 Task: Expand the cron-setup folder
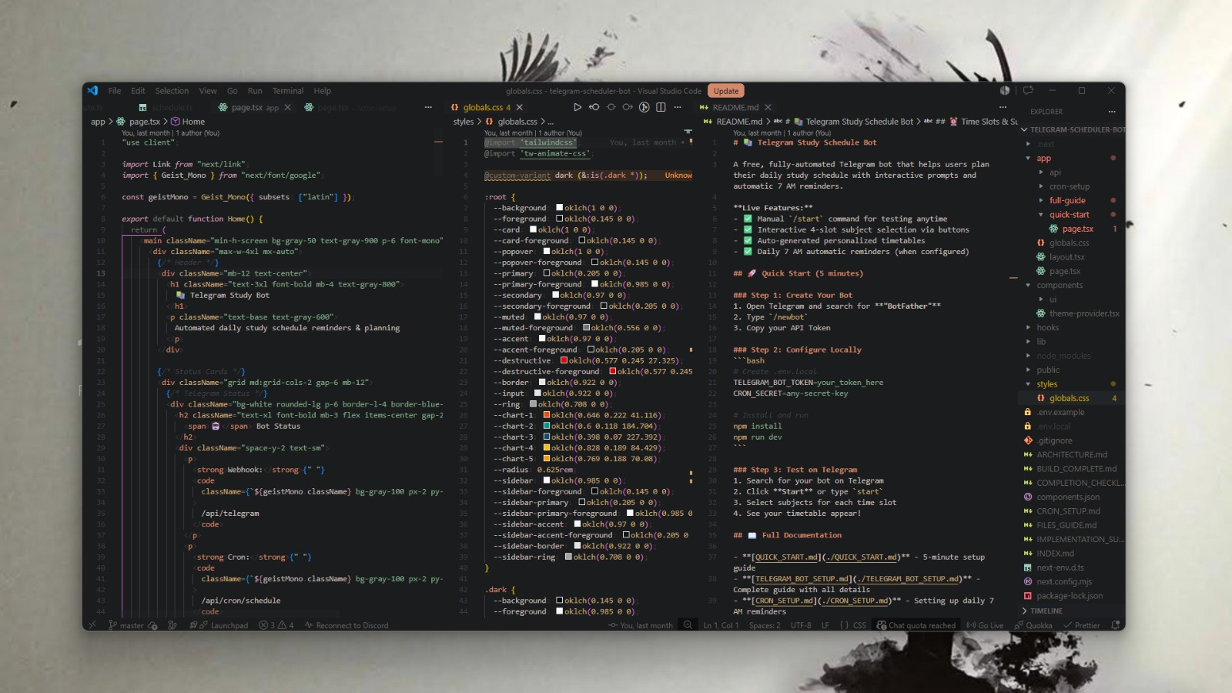1041,186
